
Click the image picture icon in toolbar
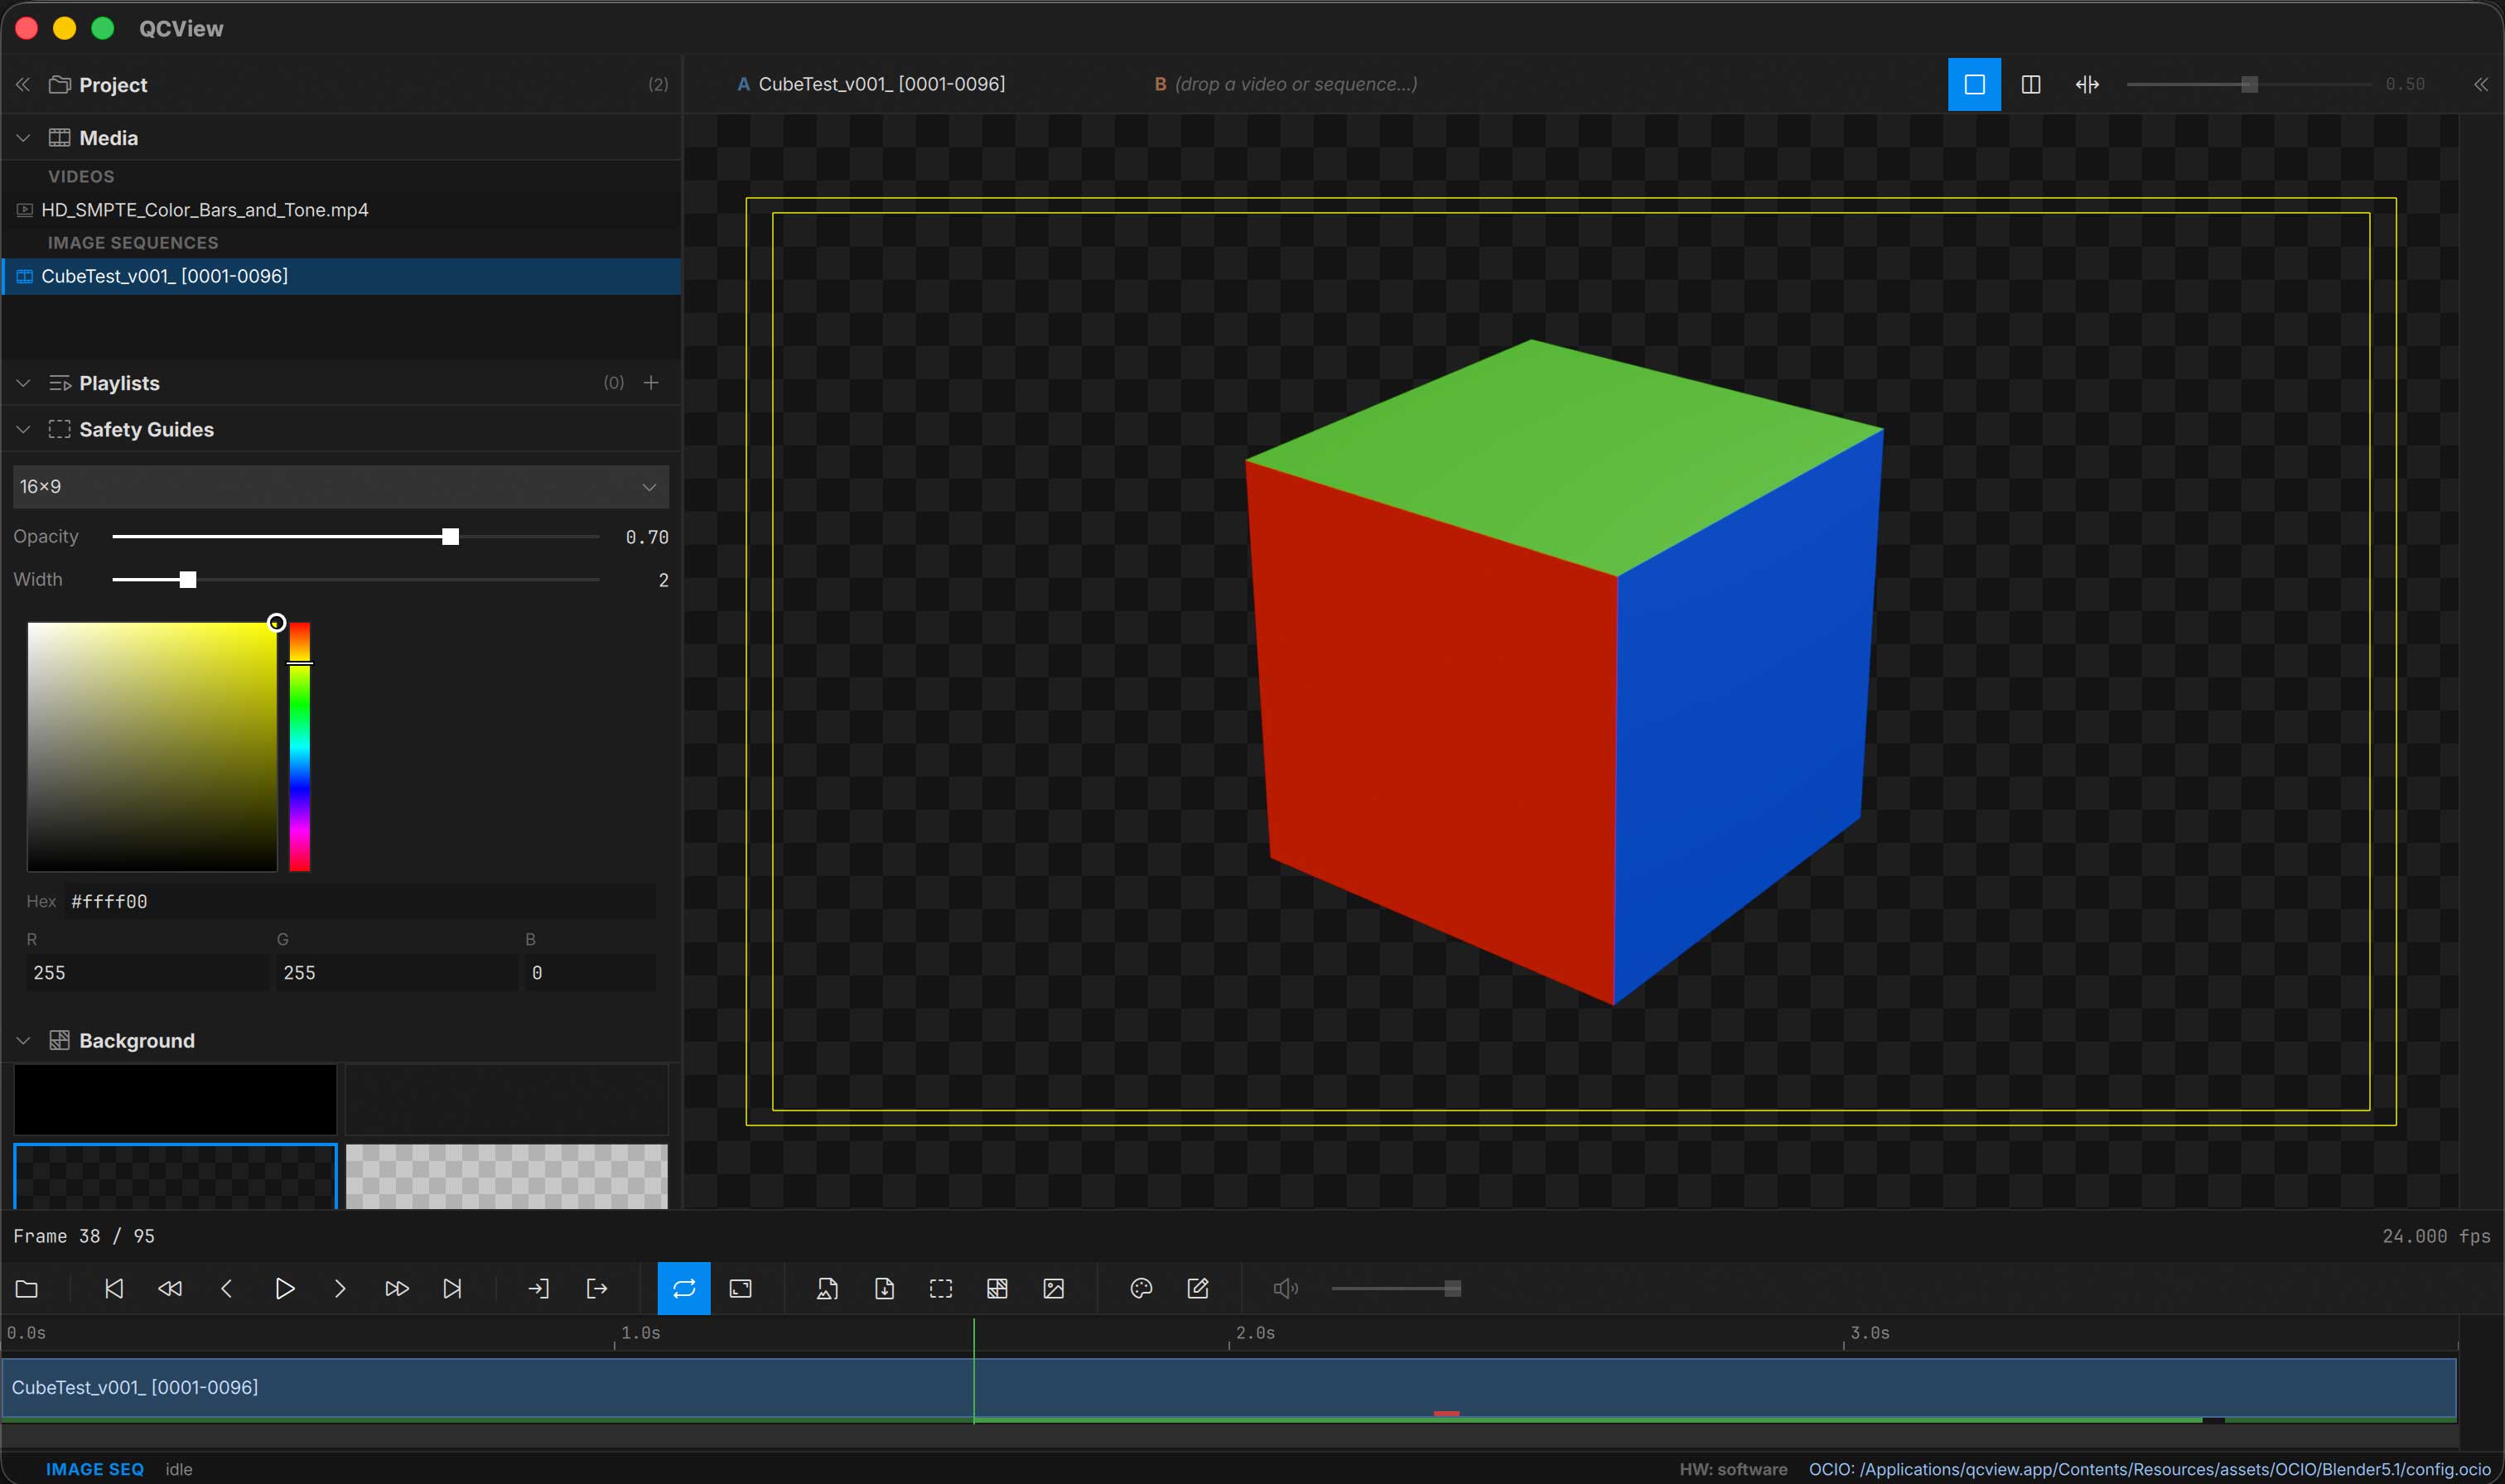(x=1054, y=1288)
